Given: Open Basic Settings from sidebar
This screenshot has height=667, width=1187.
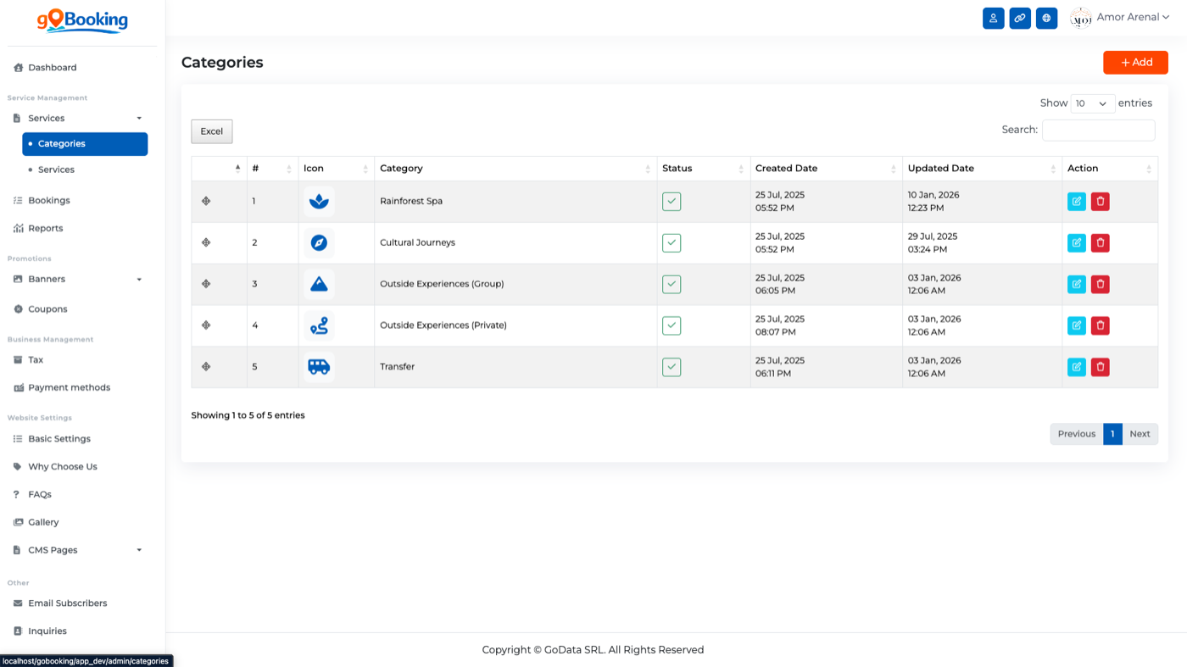Looking at the screenshot, I should (59, 439).
